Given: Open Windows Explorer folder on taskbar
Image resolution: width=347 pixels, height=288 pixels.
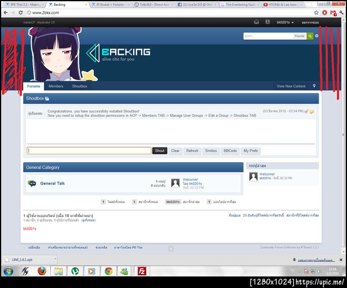Looking at the screenshot, I should 58,271.
